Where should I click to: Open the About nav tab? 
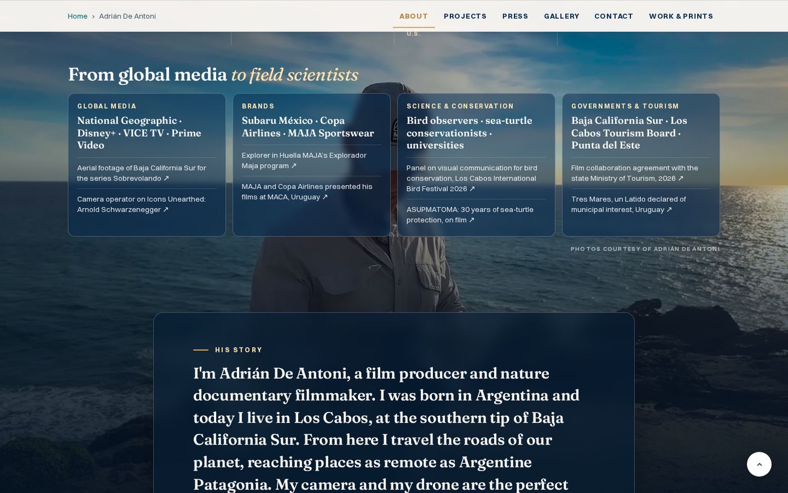pos(414,16)
